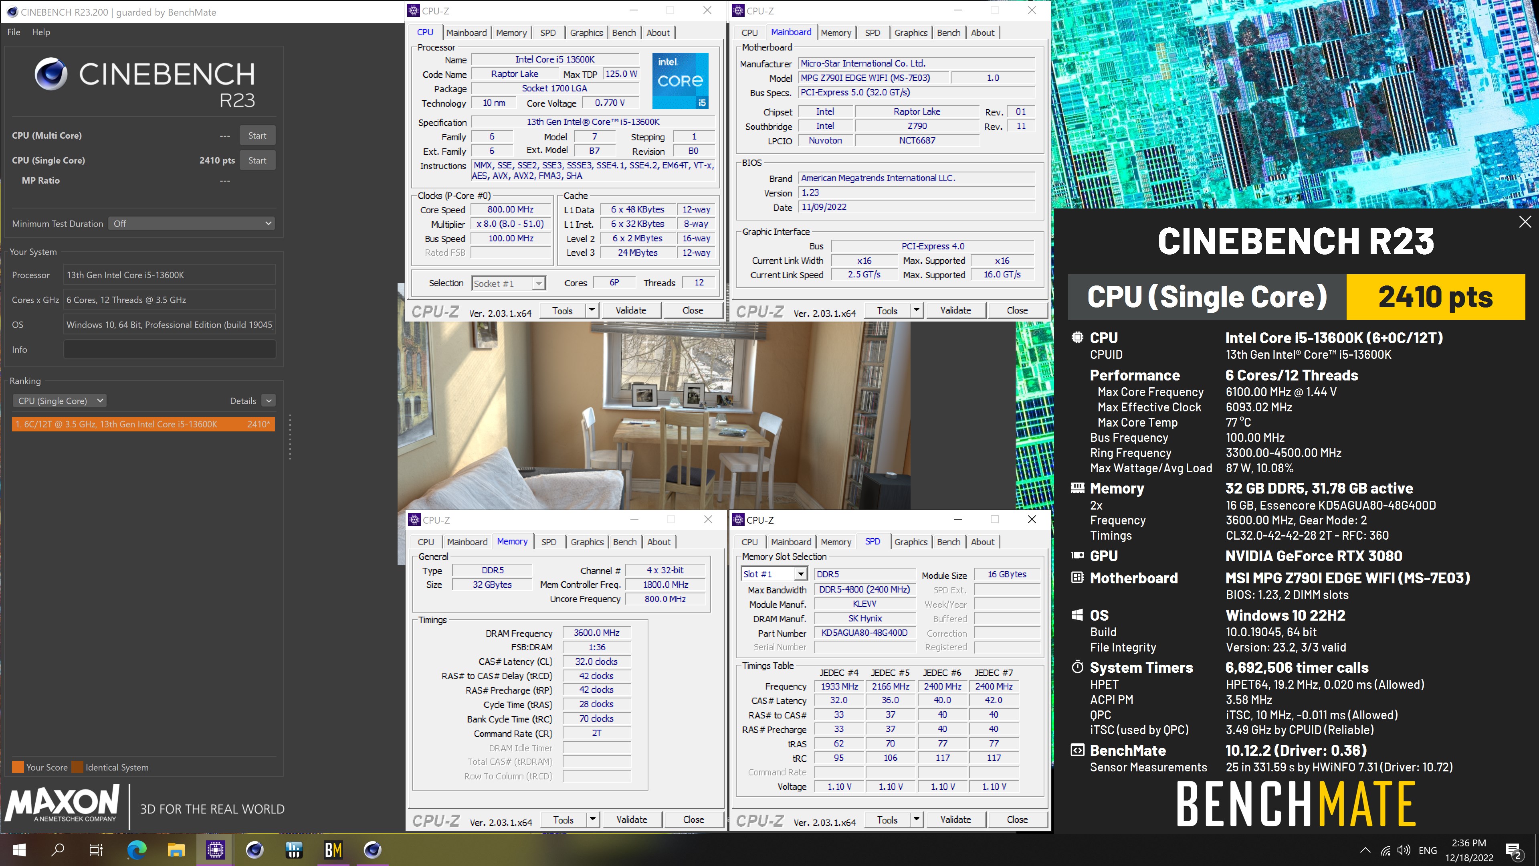Open Tools dropdown arrow in SPD window
Screen dimensions: 1539x866
point(917,819)
